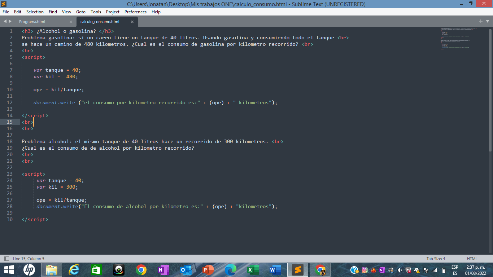Click the volume speaker tray icon
The width and height of the screenshot is (493, 277).
pyautogui.click(x=400, y=270)
